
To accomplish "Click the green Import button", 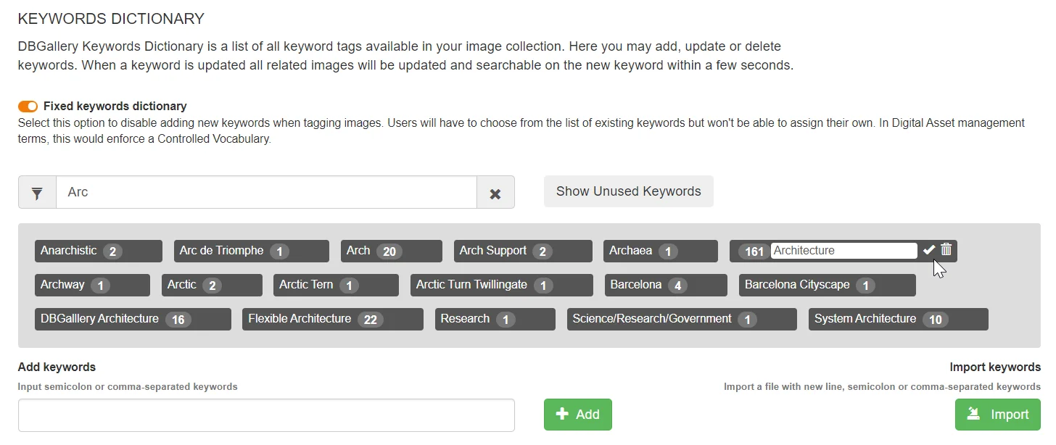I will [997, 415].
